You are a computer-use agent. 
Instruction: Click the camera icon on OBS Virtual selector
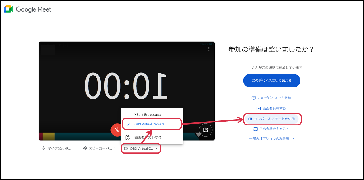(x=125, y=148)
